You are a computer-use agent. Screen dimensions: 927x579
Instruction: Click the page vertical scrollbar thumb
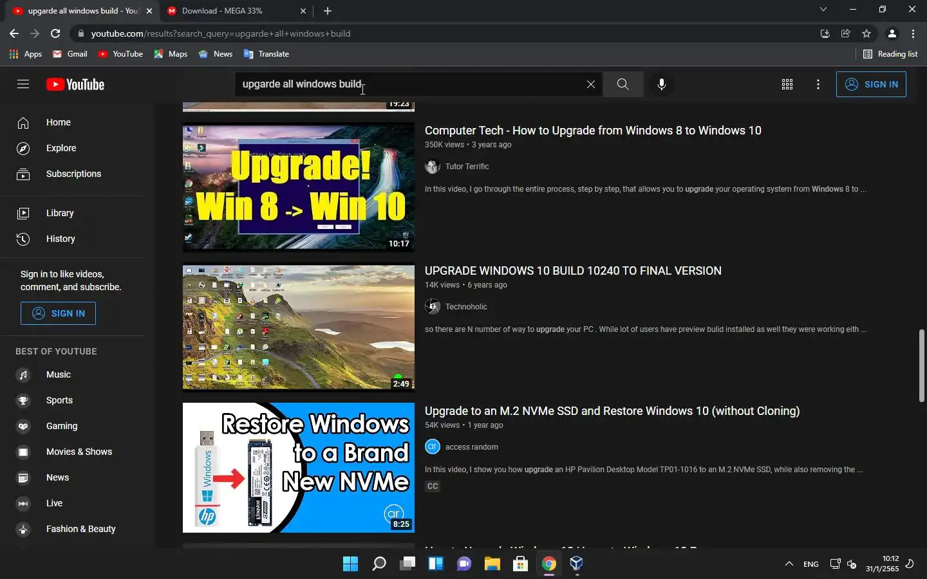click(922, 365)
